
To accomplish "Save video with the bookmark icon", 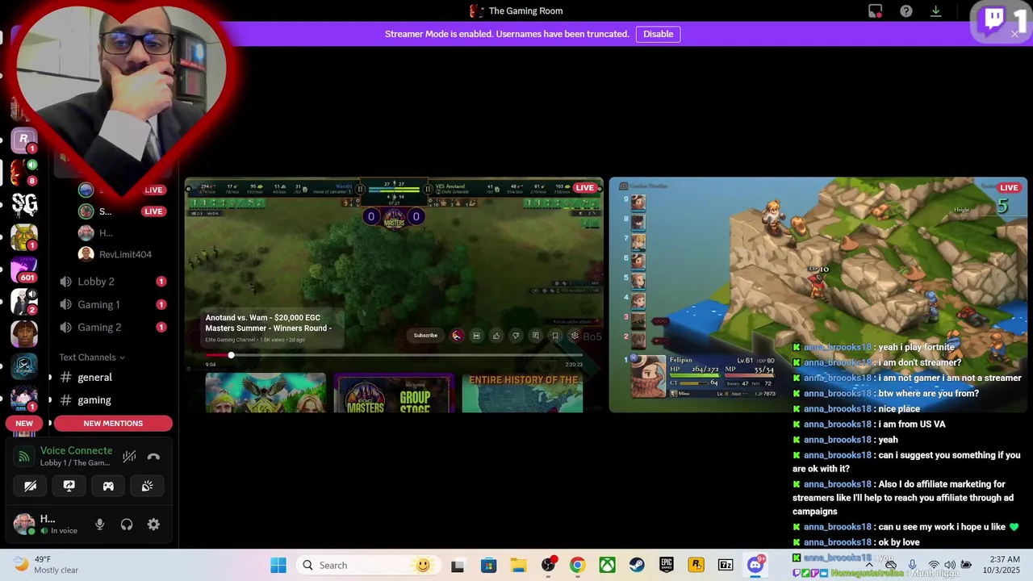I will (554, 336).
